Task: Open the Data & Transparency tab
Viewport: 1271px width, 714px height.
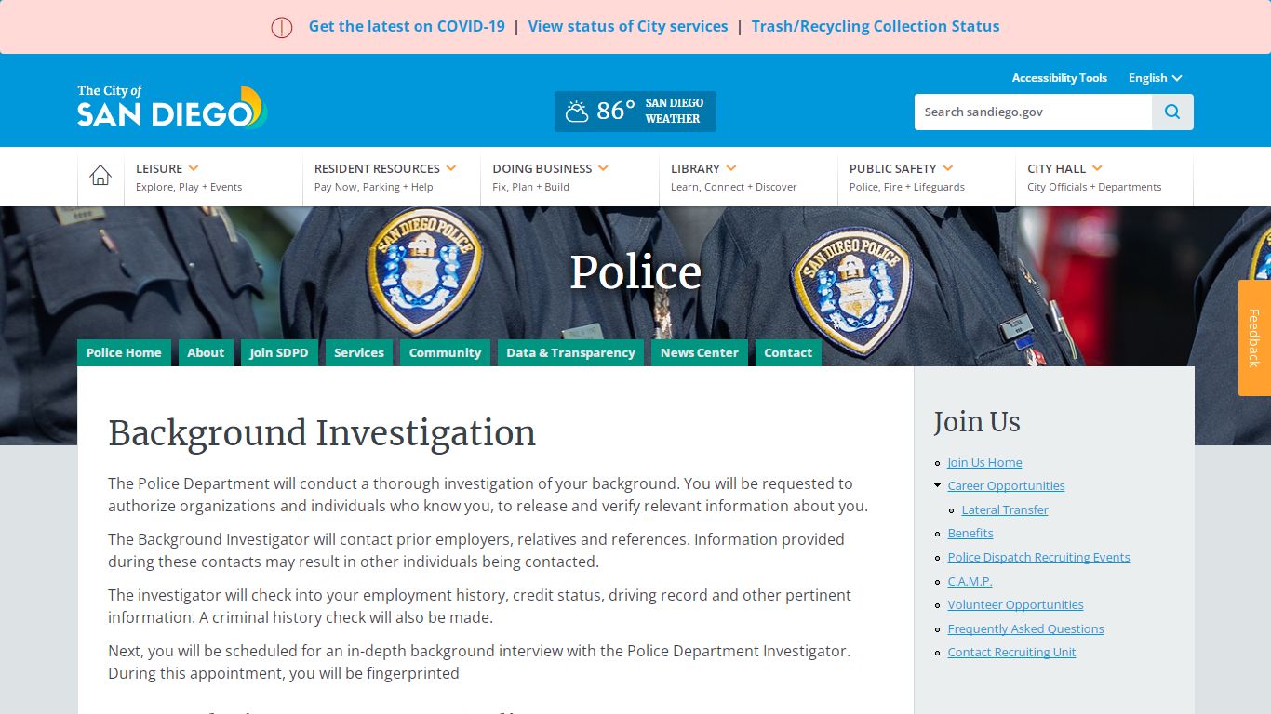Action: 571,352
